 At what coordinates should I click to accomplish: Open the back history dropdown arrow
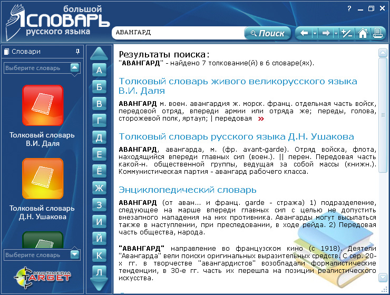tap(315, 33)
